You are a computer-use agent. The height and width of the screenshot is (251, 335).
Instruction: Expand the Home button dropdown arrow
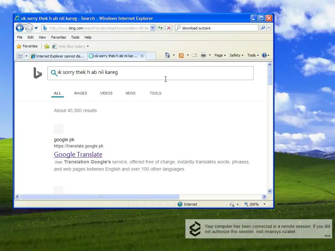point(174,55)
